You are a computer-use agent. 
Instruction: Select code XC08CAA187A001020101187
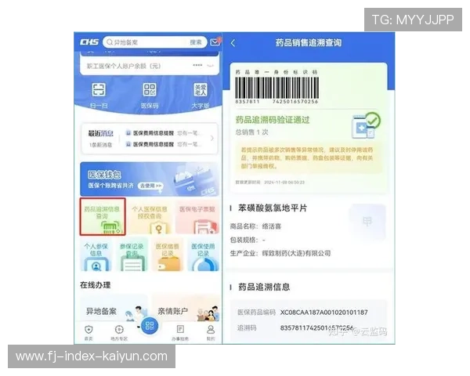pos(324,313)
